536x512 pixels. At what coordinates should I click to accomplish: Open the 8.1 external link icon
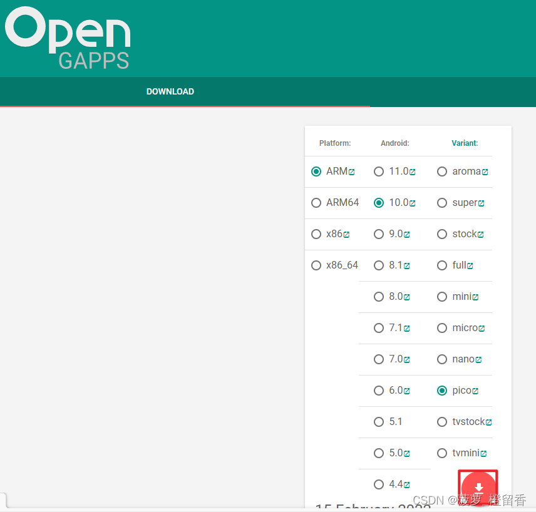[406, 266]
